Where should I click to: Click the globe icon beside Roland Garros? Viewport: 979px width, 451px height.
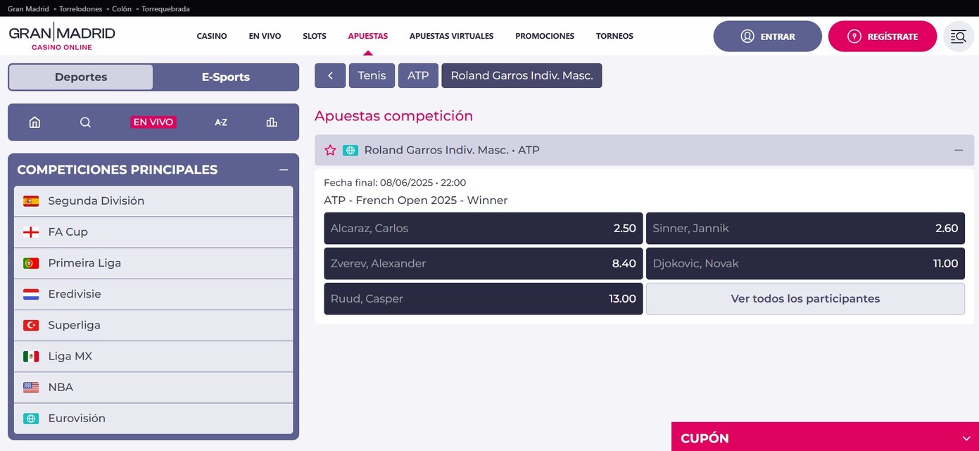coord(350,150)
